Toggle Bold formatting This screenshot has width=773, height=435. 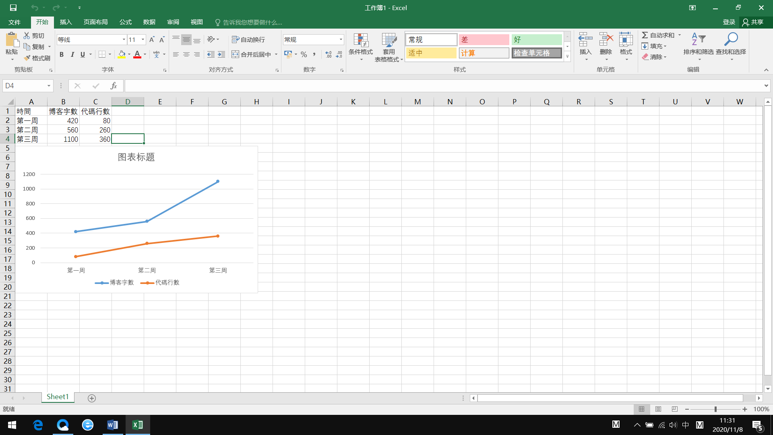click(x=62, y=54)
